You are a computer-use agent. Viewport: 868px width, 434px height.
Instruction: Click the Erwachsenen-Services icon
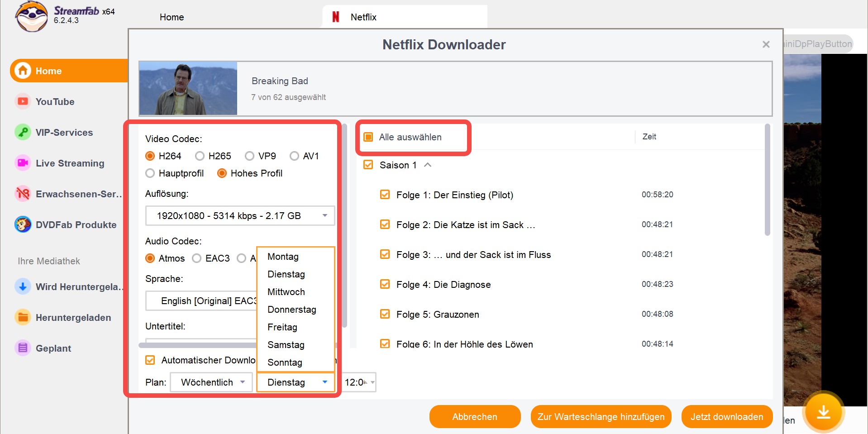pos(23,194)
